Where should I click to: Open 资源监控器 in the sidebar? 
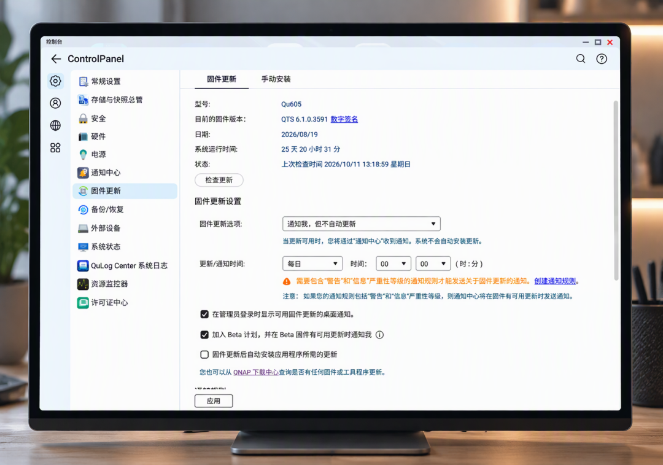[110, 284]
